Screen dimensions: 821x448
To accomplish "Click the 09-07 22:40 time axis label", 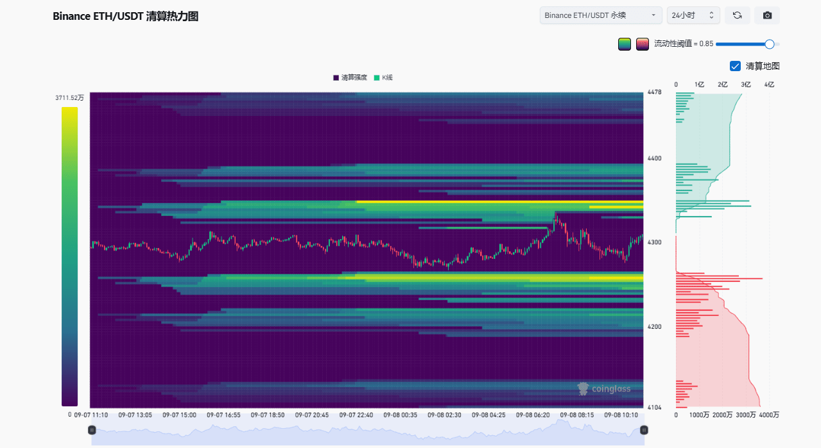I will click(356, 415).
